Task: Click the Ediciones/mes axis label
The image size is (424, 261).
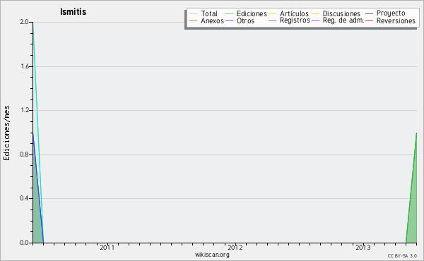Action: (x=6, y=133)
